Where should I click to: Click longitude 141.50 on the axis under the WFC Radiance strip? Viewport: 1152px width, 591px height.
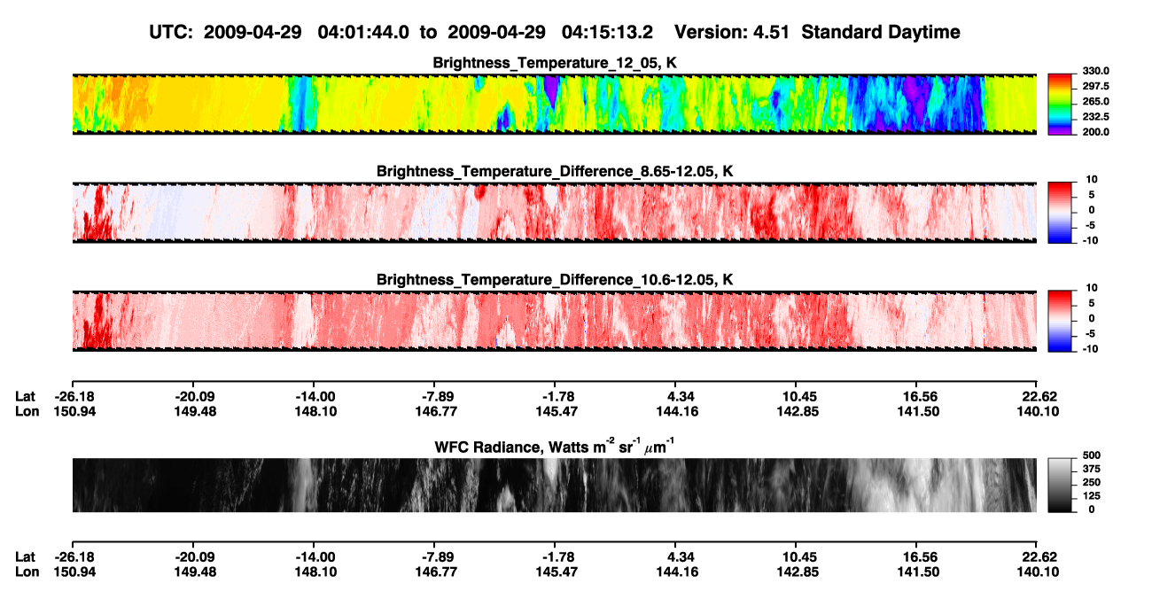(x=917, y=571)
